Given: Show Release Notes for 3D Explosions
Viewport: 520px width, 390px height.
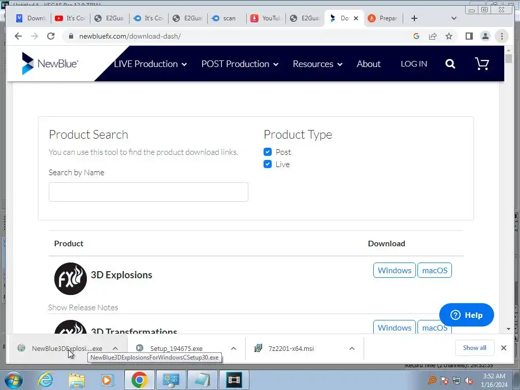Looking at the screenshot, I should [x=83, y=307].
